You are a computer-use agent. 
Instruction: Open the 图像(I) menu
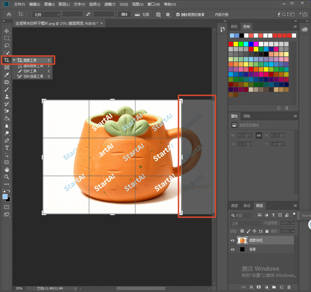click(x=50, y=4)
